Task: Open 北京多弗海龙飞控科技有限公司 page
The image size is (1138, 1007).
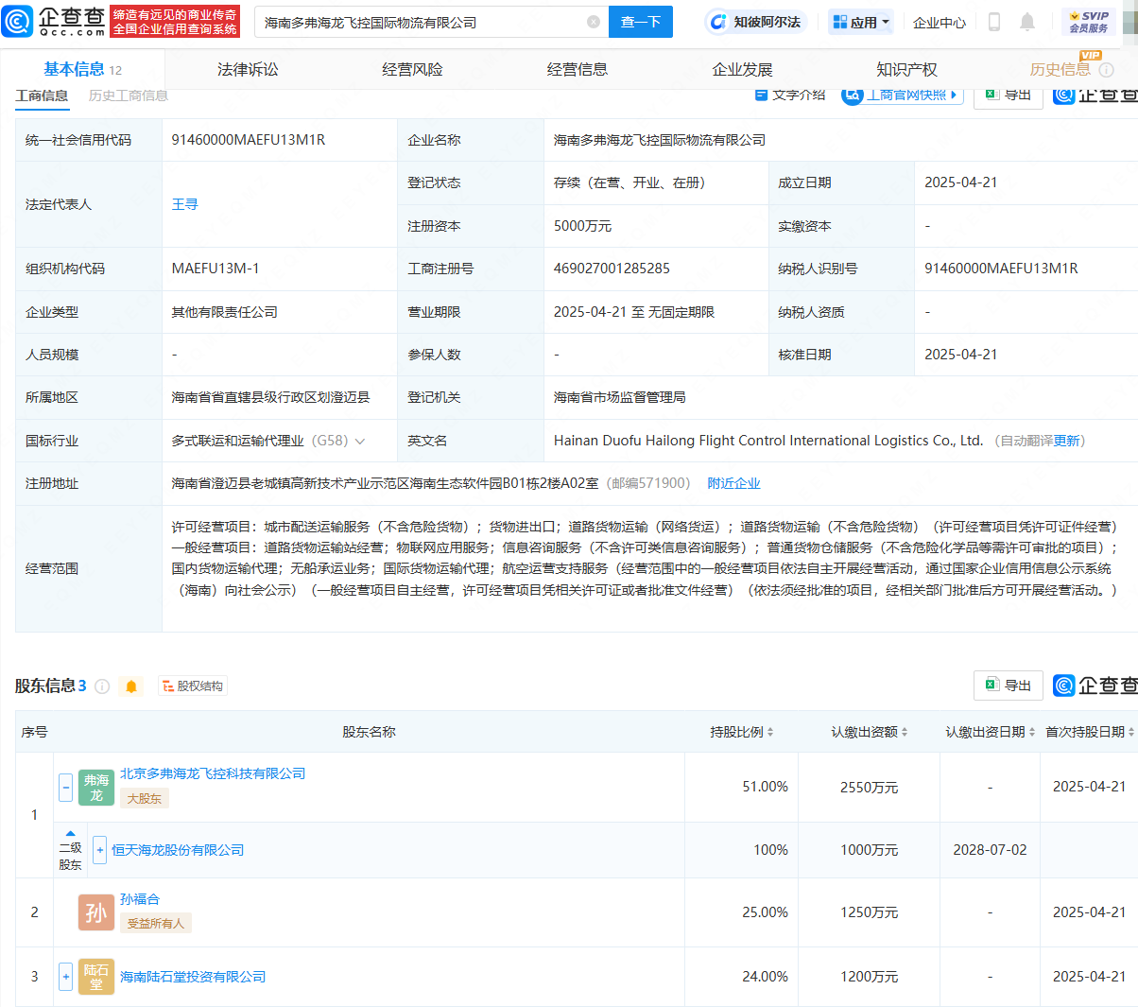Action: 213,773
